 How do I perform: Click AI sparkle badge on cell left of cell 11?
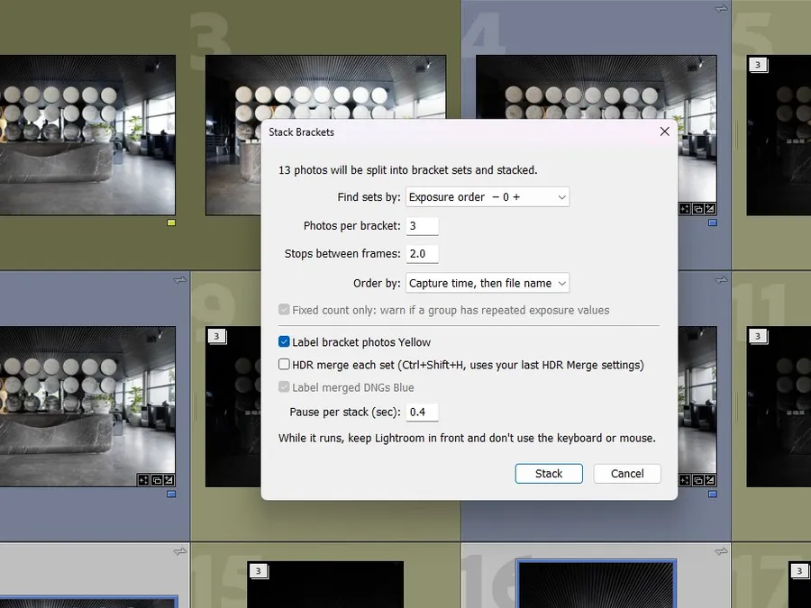[685, 480]
